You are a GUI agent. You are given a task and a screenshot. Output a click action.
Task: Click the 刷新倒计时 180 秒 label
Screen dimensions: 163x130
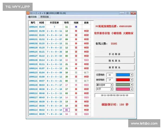[x=115, y=105]
